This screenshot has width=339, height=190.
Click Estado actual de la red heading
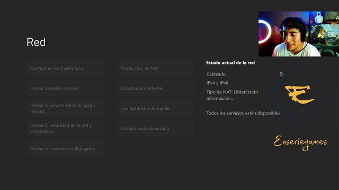click(230, 63)
